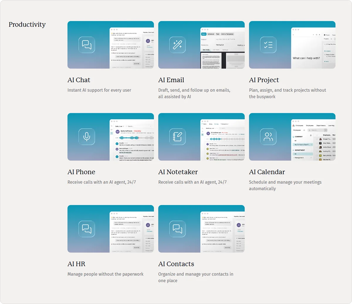The image size is (352, 304).
Task: Click 'Schedule and manage your meetings automatically' text
Action: point(285,185)
